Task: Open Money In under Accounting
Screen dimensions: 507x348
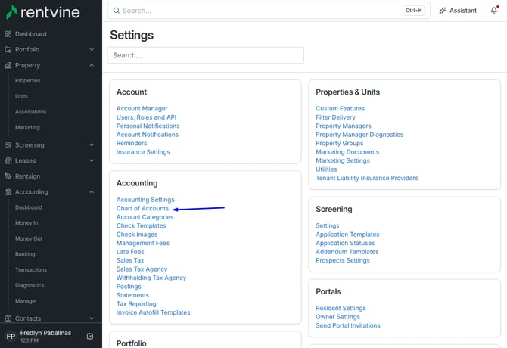Action: [26, 223]
